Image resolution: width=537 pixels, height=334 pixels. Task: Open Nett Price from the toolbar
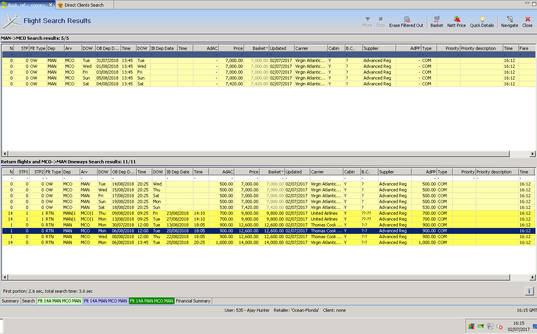coord(456,19)
